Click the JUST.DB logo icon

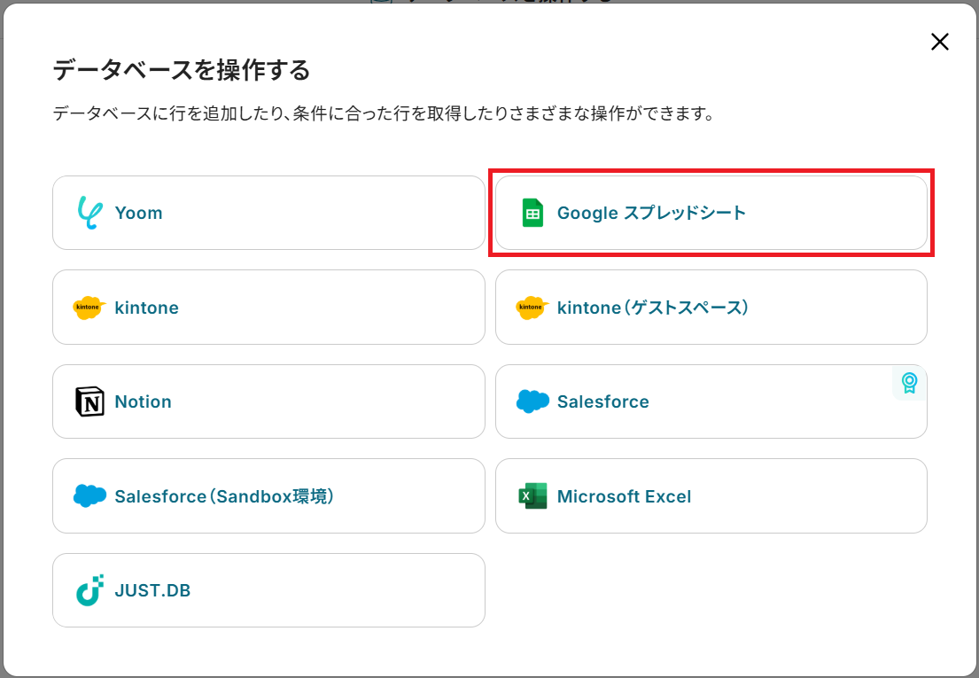pyautogui.click(x=89, y=590)
